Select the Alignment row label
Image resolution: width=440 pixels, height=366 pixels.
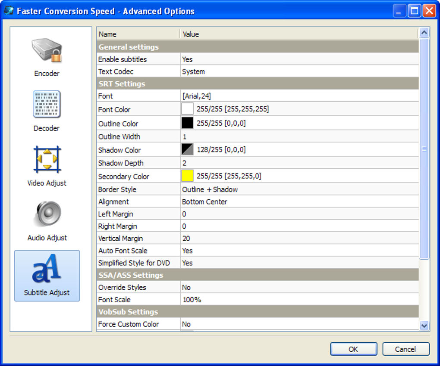click(x=113, y=202)
